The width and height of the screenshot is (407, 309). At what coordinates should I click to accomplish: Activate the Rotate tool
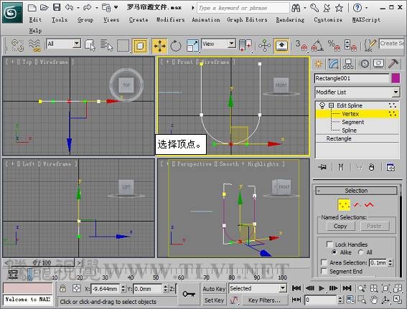pyautogui.click(x=176, y=46)
